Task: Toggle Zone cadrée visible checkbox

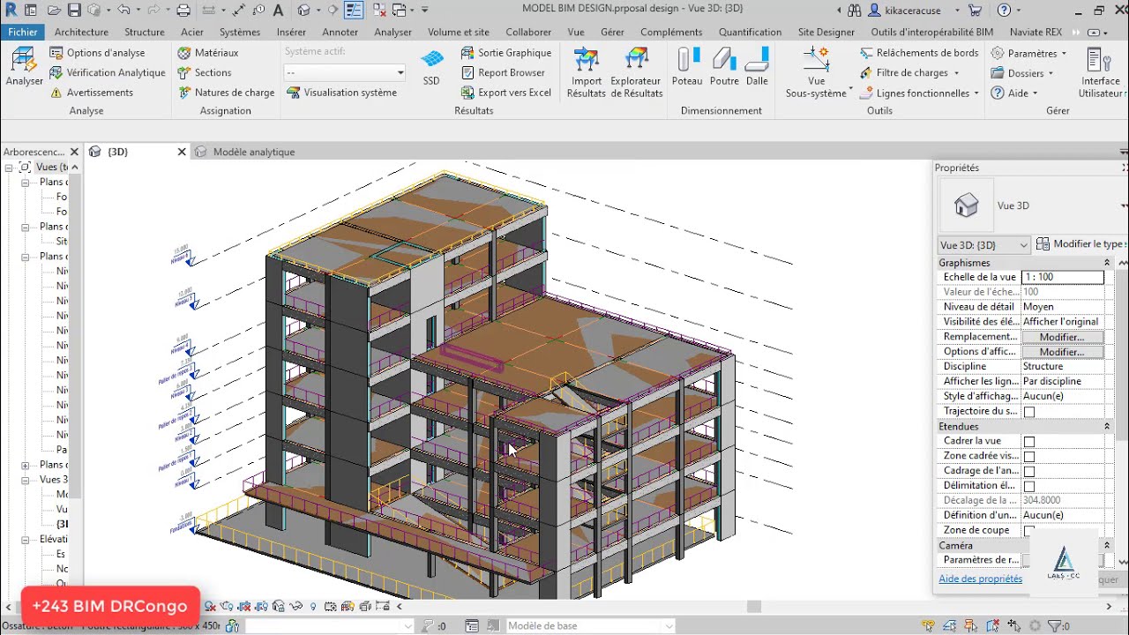Action: click(1028, 457)
